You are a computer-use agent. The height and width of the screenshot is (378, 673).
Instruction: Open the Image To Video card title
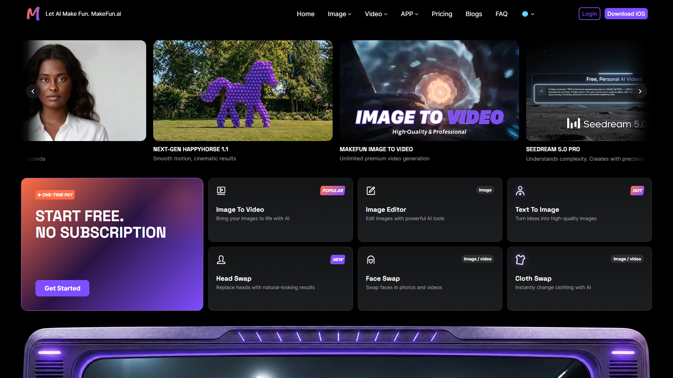coord(240,209)
